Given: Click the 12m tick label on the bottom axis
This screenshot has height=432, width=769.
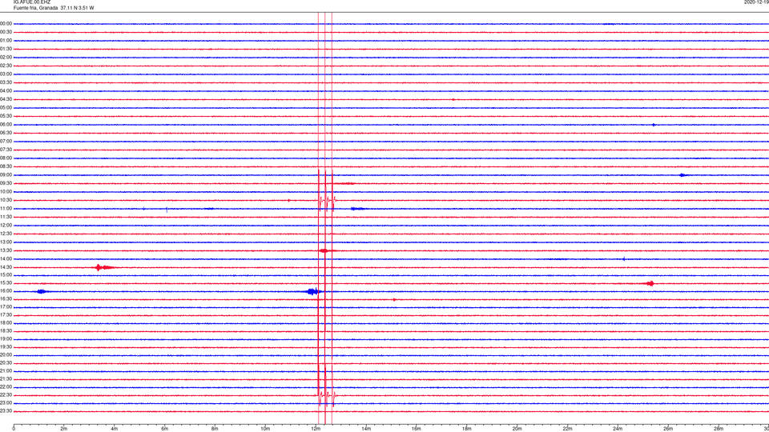Looking at the screenshot, I should point(316,429).
